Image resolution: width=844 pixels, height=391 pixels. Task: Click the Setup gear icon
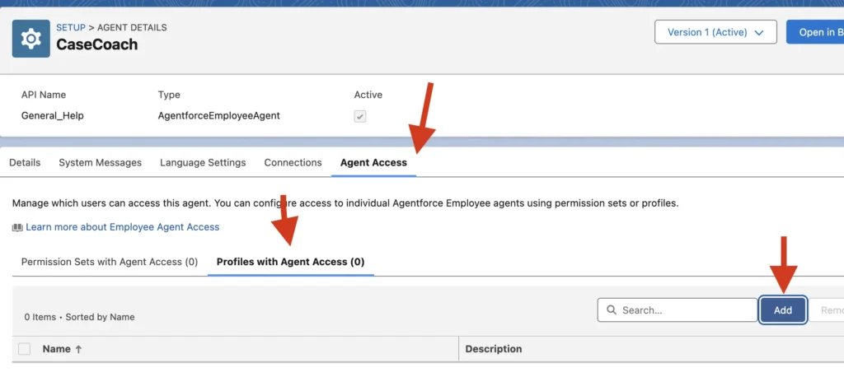[x=31, y=38]
